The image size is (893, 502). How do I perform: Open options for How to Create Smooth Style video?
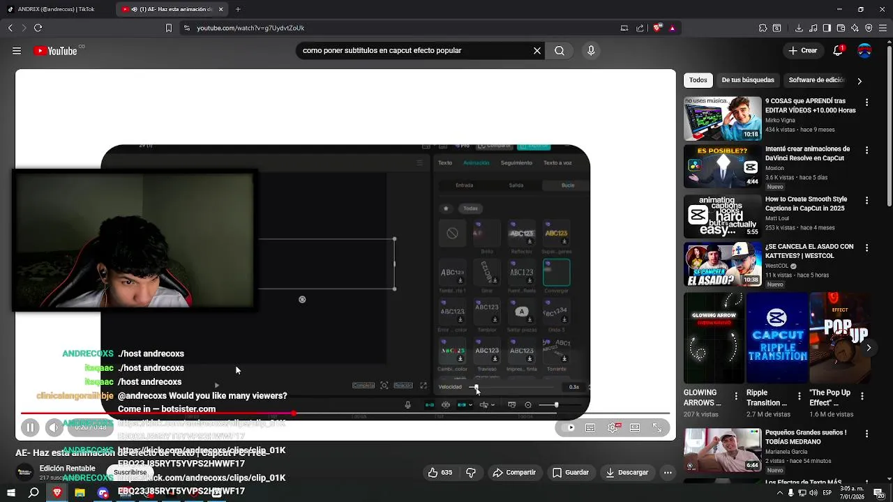(866, 201)
